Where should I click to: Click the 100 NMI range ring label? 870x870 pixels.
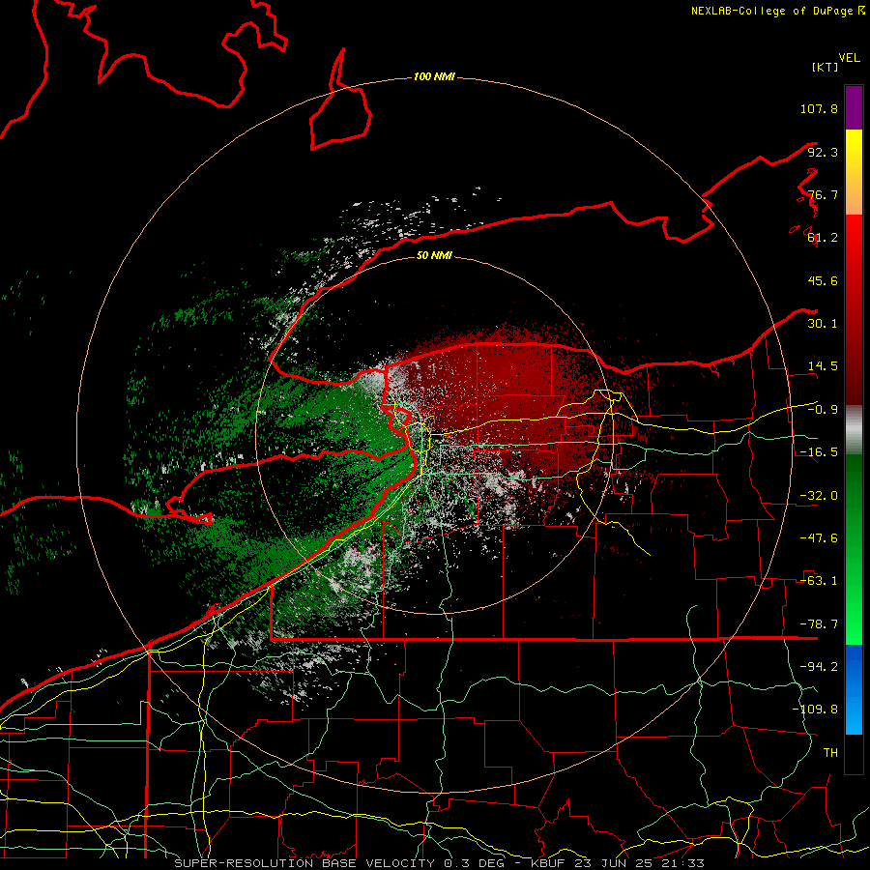pyautogui.click(x=434, y=76)
